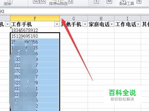Click the 其他手机 header cell
Viewport: 149px width, 111px height.
[x=74, y=24]
